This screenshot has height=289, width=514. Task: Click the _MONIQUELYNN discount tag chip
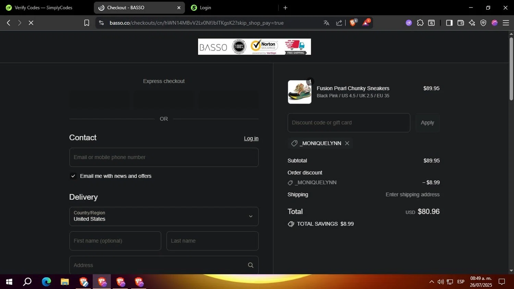coord(320,143)
